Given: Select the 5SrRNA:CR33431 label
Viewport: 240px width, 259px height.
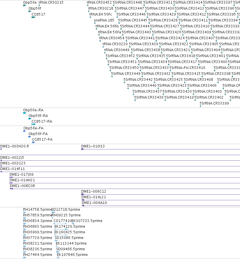Looking at the screenshot, I should [158, 3].
